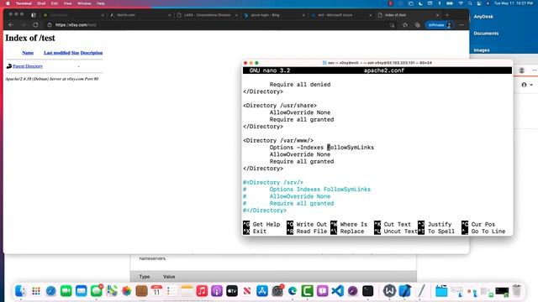Sort listing by Size column
Image resolution: width=538 pixels, height=302 pixels.
75,53
